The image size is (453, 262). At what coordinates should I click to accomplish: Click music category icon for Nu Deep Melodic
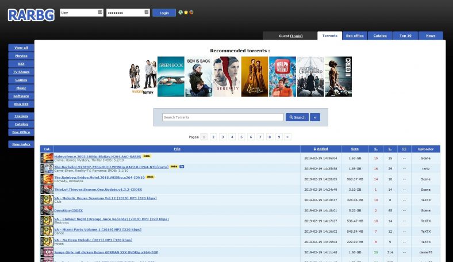[x=47, y=241]
